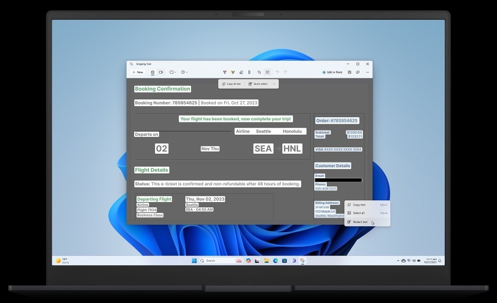Select the red ballpoint pen tool
Screen dimensions: 497x303
pyautogui.click(x=225, y=72)
